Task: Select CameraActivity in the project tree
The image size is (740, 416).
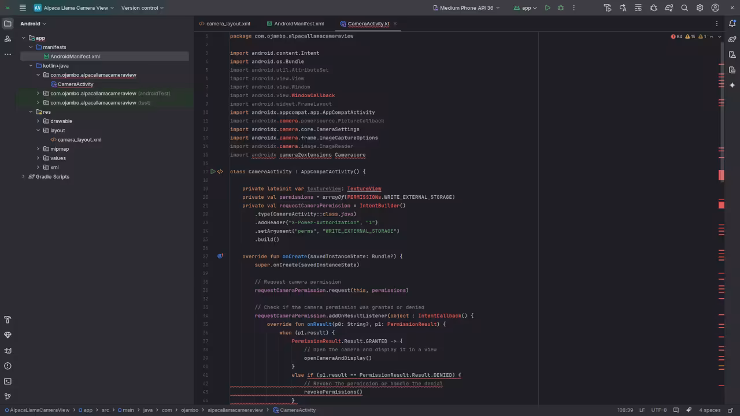Action: 75,84
